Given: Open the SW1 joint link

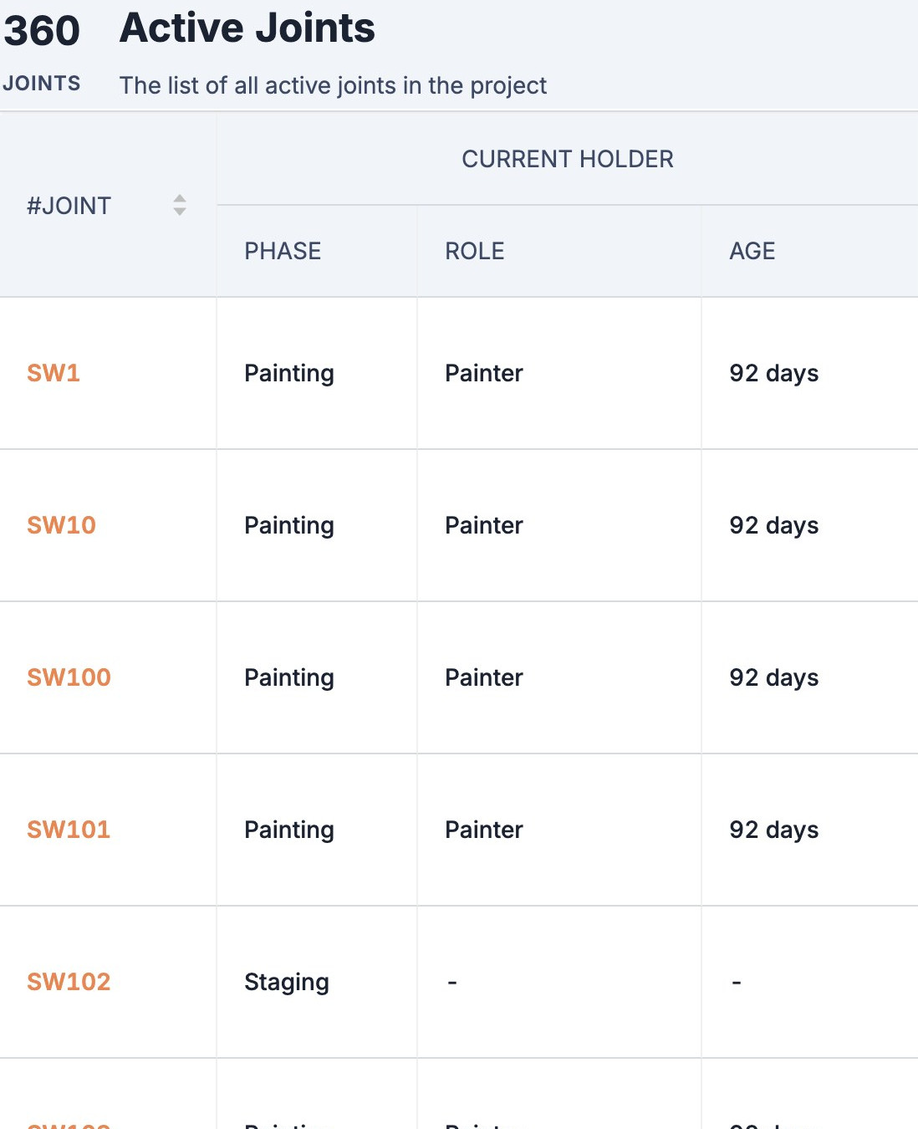Looking at the screenshot, I should pos(54,373).
